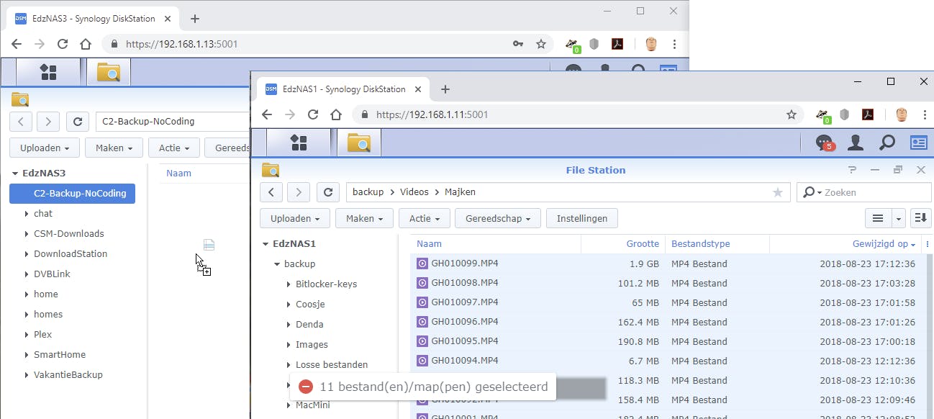
Task: Sort by Naam column in EdzNAS1
Action: (x=495, y=244)
